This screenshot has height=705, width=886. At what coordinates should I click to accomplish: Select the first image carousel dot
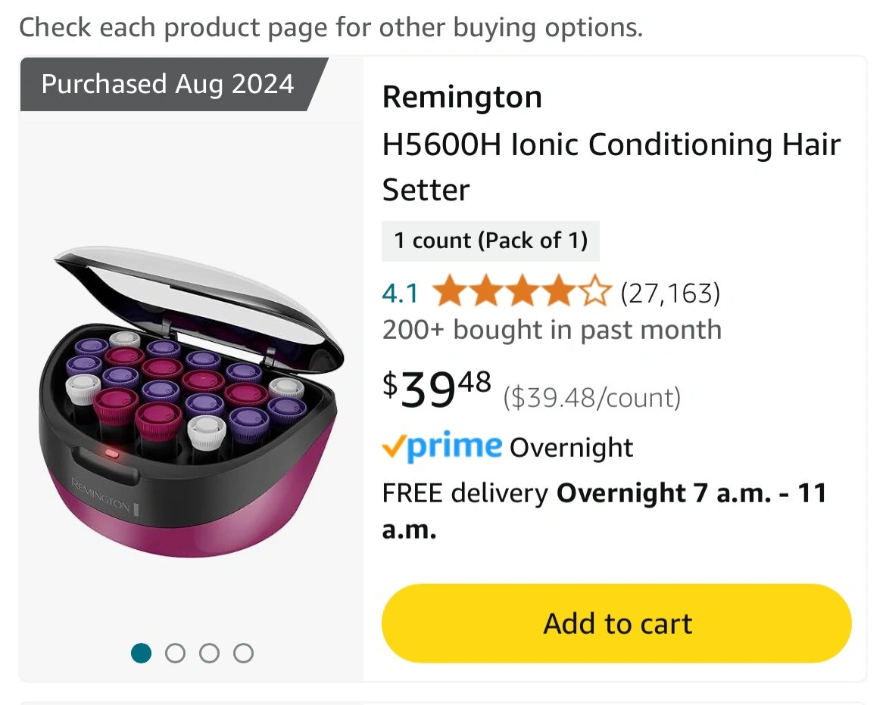click(142, 653)
